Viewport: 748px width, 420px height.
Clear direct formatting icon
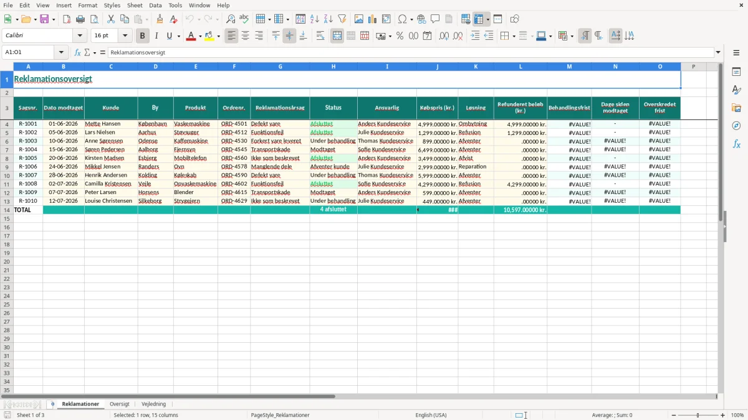coord(173,19)
